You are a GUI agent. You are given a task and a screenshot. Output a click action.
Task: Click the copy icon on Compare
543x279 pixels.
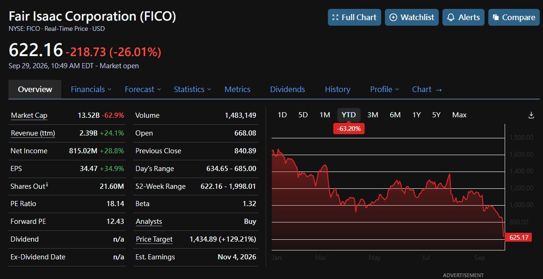click(496, 17)
